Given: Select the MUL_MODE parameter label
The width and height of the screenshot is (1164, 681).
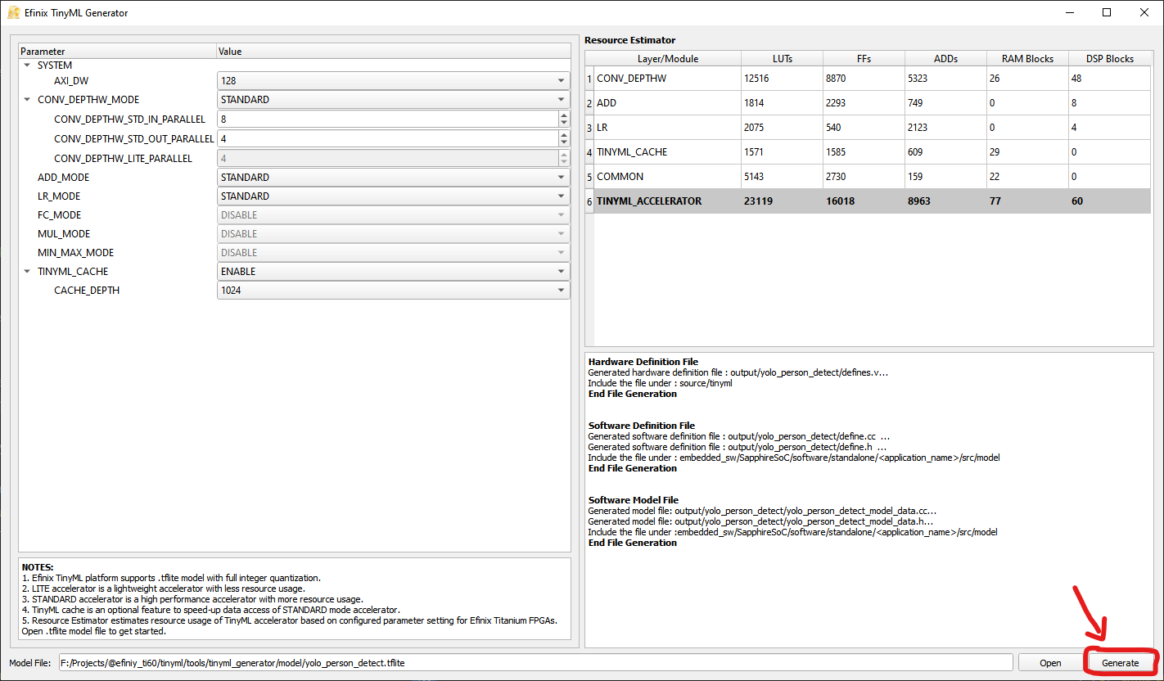Looking at the screenshot, I should pyautogui.click(x=64, y=234).
